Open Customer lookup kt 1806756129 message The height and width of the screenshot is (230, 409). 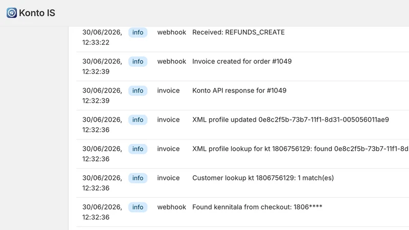[x=263, y=178]
